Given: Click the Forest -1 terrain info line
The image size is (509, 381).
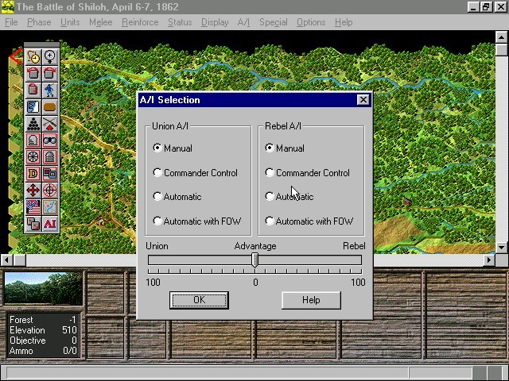Looking at the screenshot, I should [43, 320].
